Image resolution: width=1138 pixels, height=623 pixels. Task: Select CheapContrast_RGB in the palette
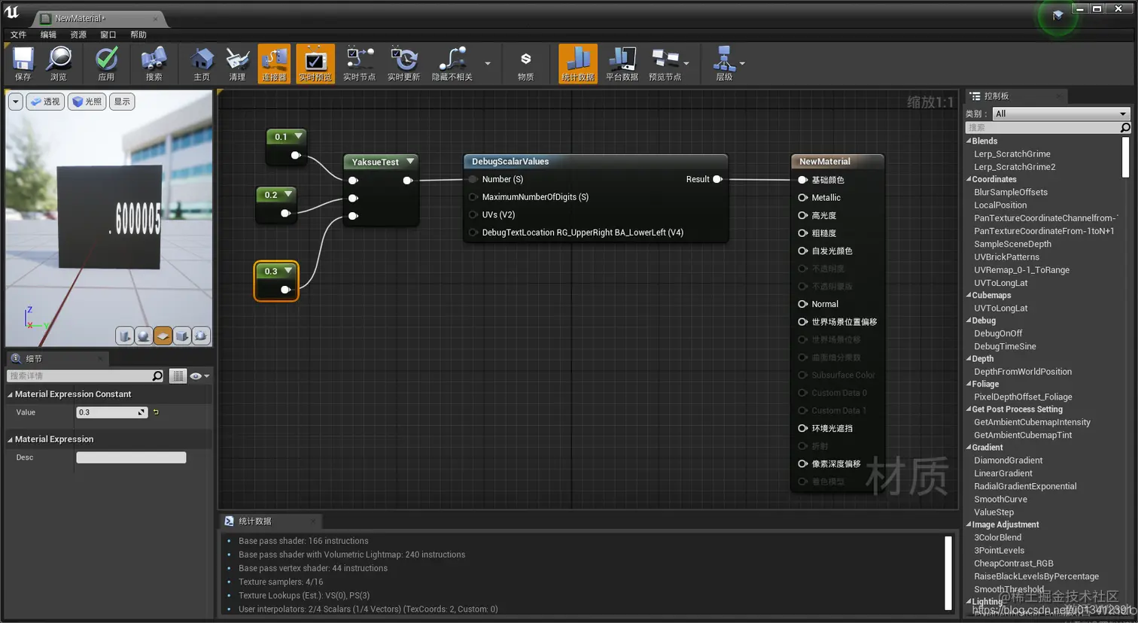(x=1013, y=563)
